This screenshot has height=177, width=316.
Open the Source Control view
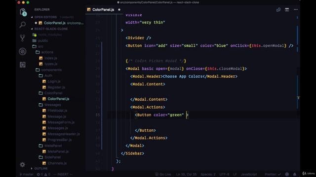[23, 38]
